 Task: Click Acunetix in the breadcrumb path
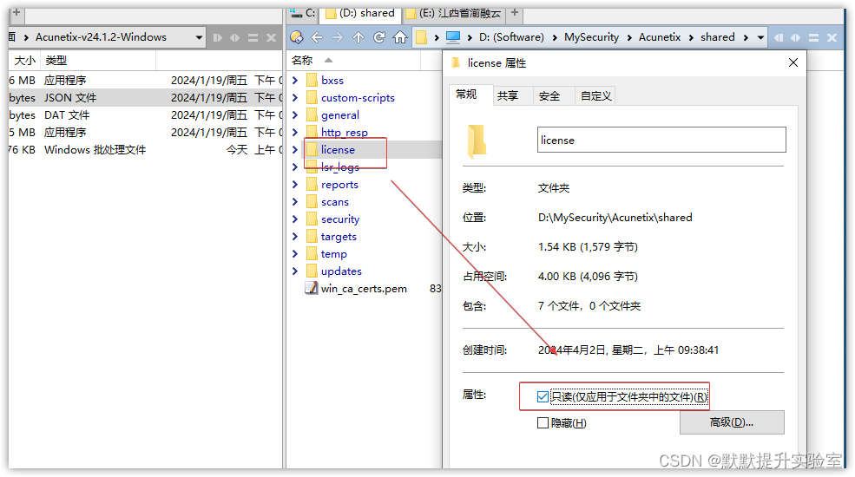click(x=660, y=37)
